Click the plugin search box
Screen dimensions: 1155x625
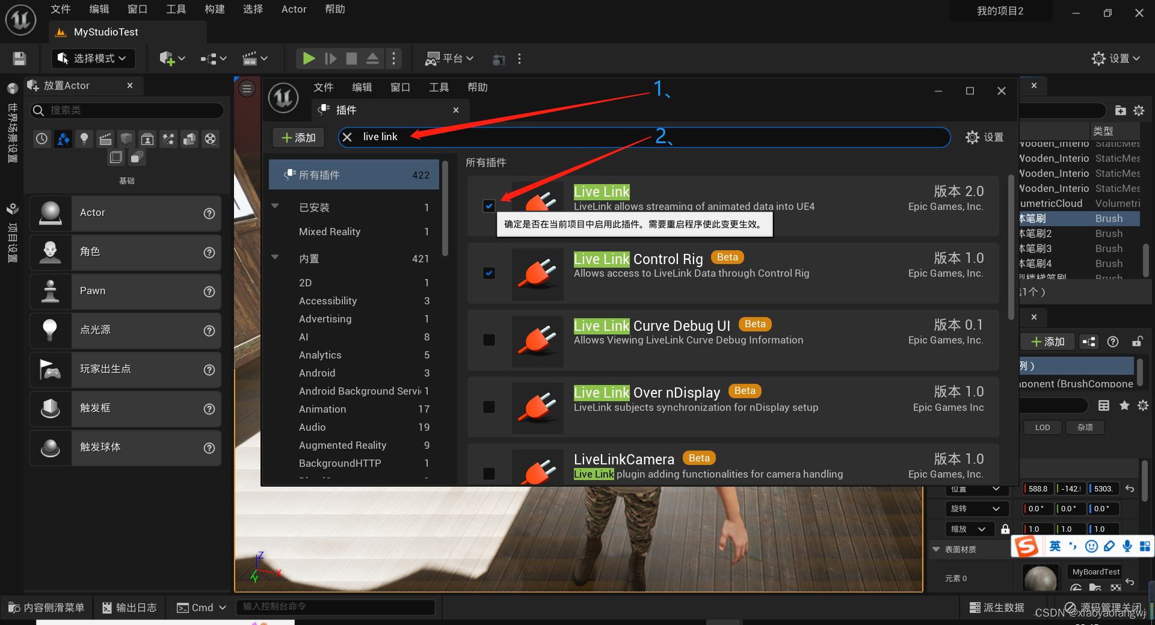pyautogui.click(x=644, y=137)
